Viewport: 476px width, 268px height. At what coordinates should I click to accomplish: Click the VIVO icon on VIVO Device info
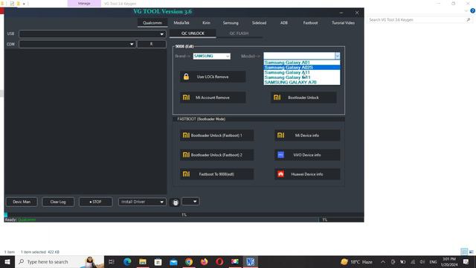click(281, 155)
